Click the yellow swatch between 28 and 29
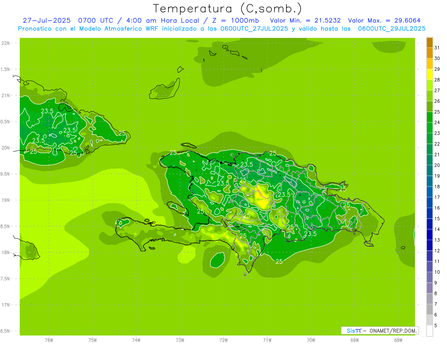 429,74
